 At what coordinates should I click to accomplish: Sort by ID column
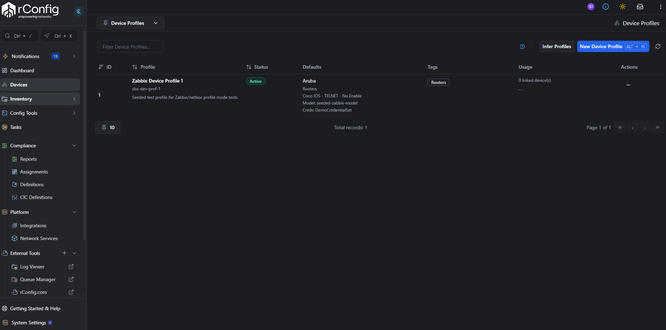[x=105, y=67]
